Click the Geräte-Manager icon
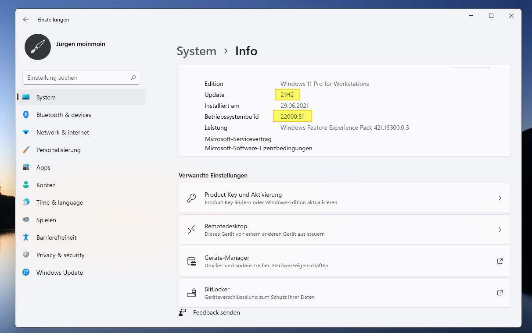Viewport: 532px width, 333px height. [x=191, y=261]
